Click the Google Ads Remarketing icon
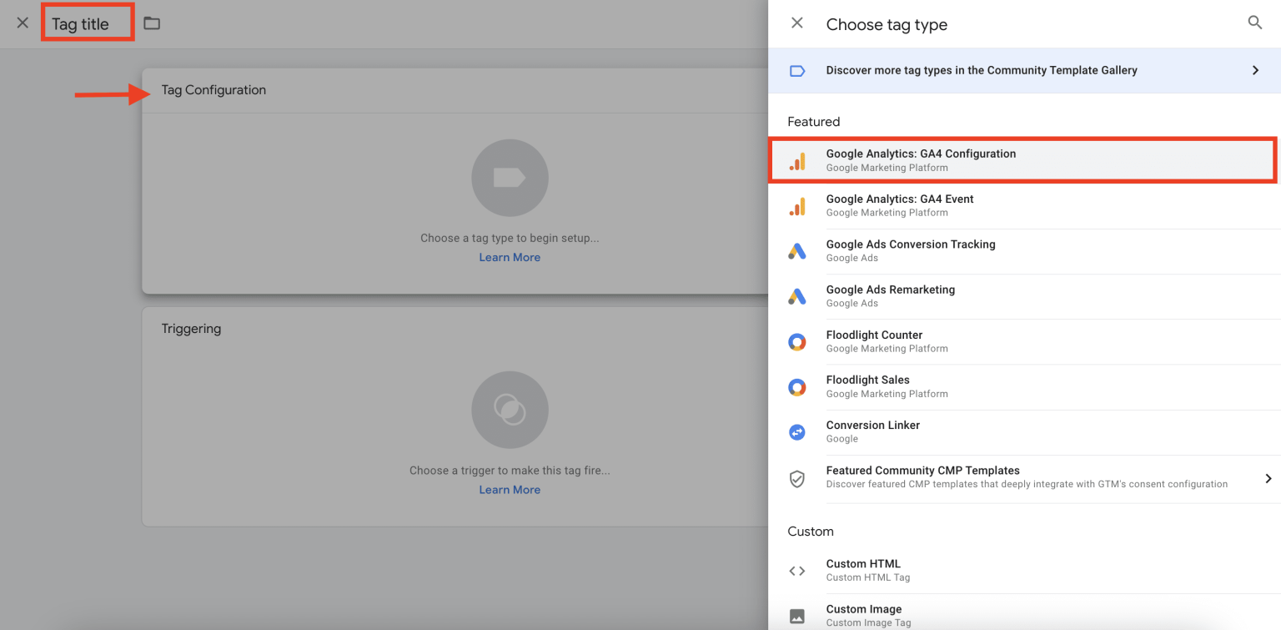 pos(797,296)
